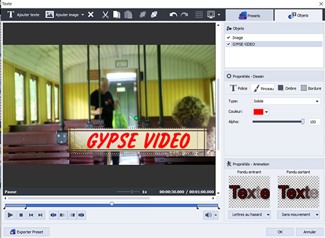Open the Couleur dropdown arrow
The width and height of the screenshot is (325, 238).
click(266, 112)
